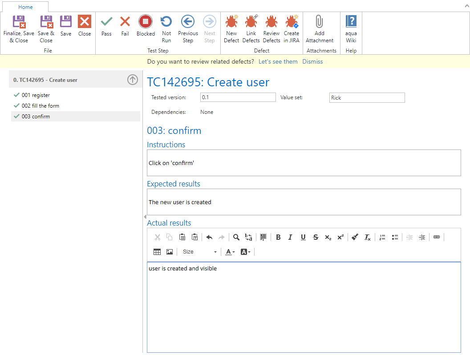Click the Pass test step button
Screen dimensions: 470x355
(x=106, y=26)
